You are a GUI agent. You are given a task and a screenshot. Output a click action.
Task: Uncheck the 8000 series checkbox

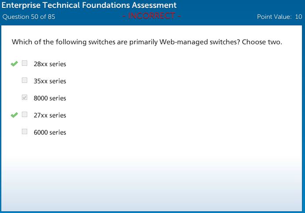25,98
